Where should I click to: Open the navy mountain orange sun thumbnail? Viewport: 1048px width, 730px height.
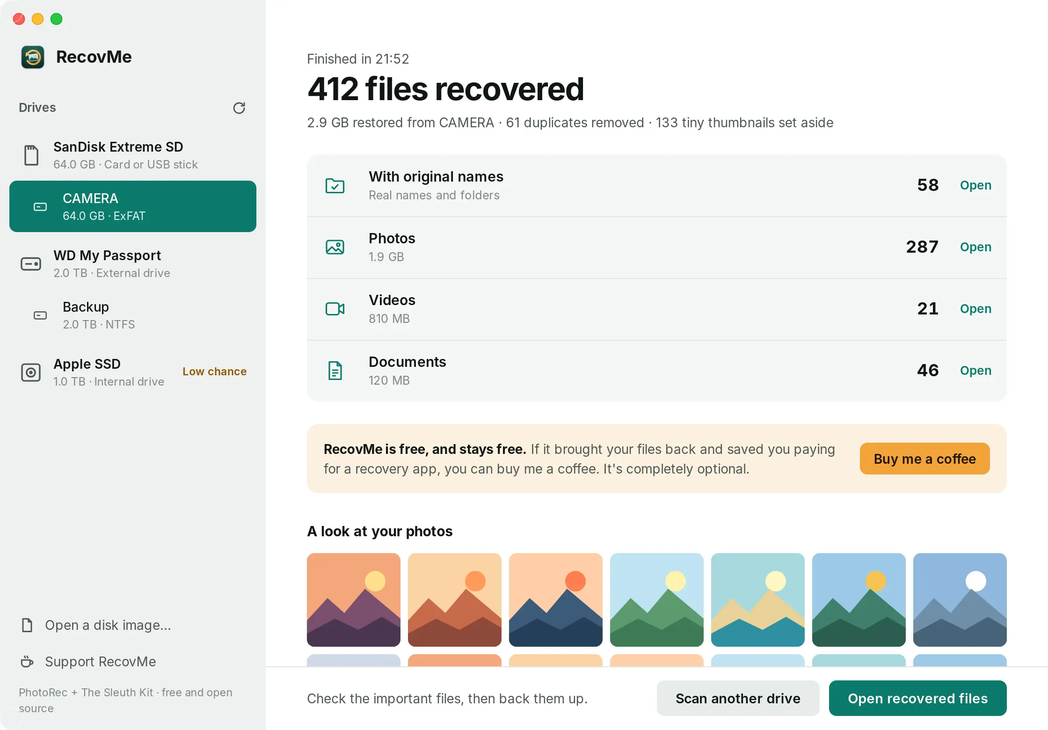(556, 600)
